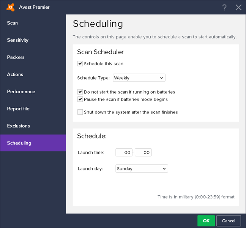This screenshot has width=246, height=228.
Task: Click the Avast logo icon
Action: [11, 7]
